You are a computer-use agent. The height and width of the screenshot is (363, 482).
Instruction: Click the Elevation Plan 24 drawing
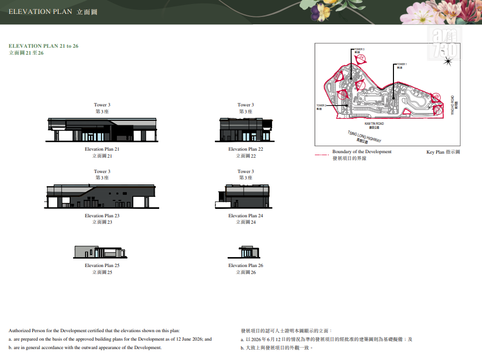click(x=243, y=196)
